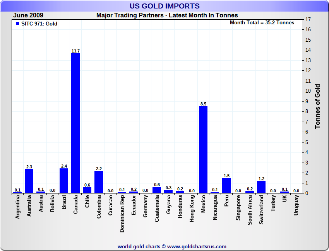Click the blue SITC 971 legend square
Screen dimensions: 329x251
pos(17,24)
